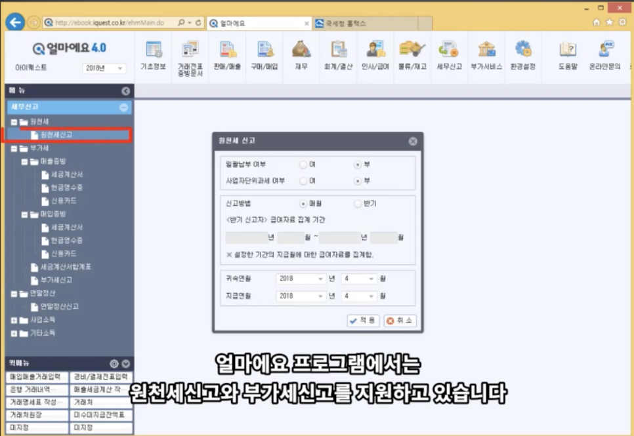Select 세금계산서합계표 in the tree

(66, 267)
